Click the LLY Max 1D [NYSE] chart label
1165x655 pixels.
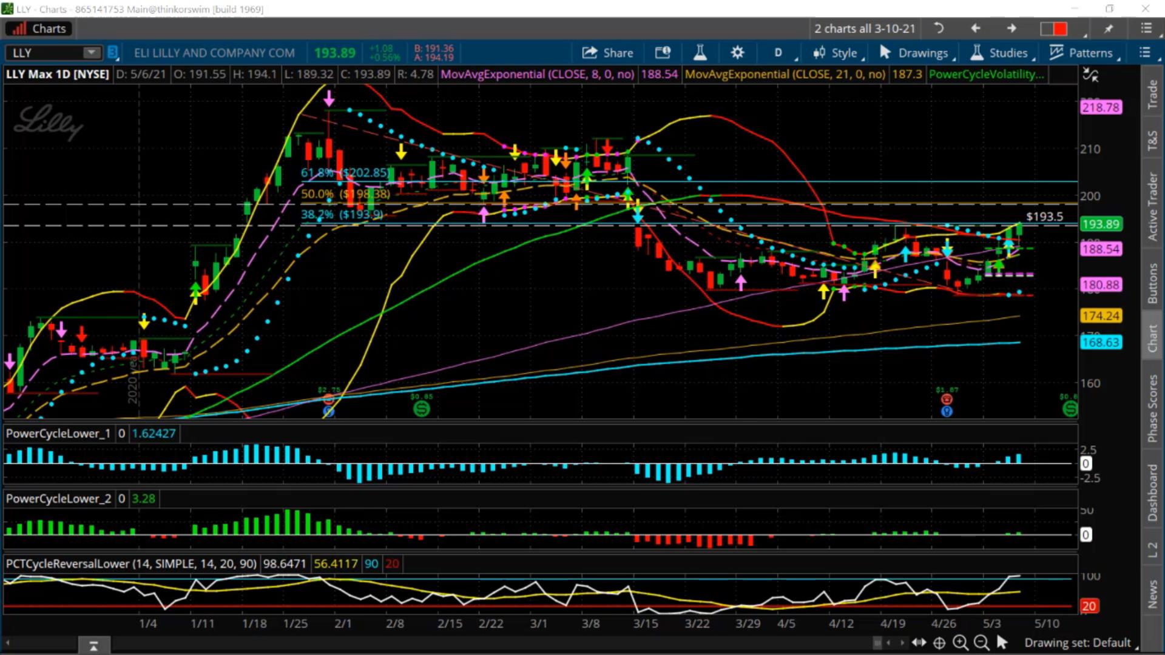58,74
